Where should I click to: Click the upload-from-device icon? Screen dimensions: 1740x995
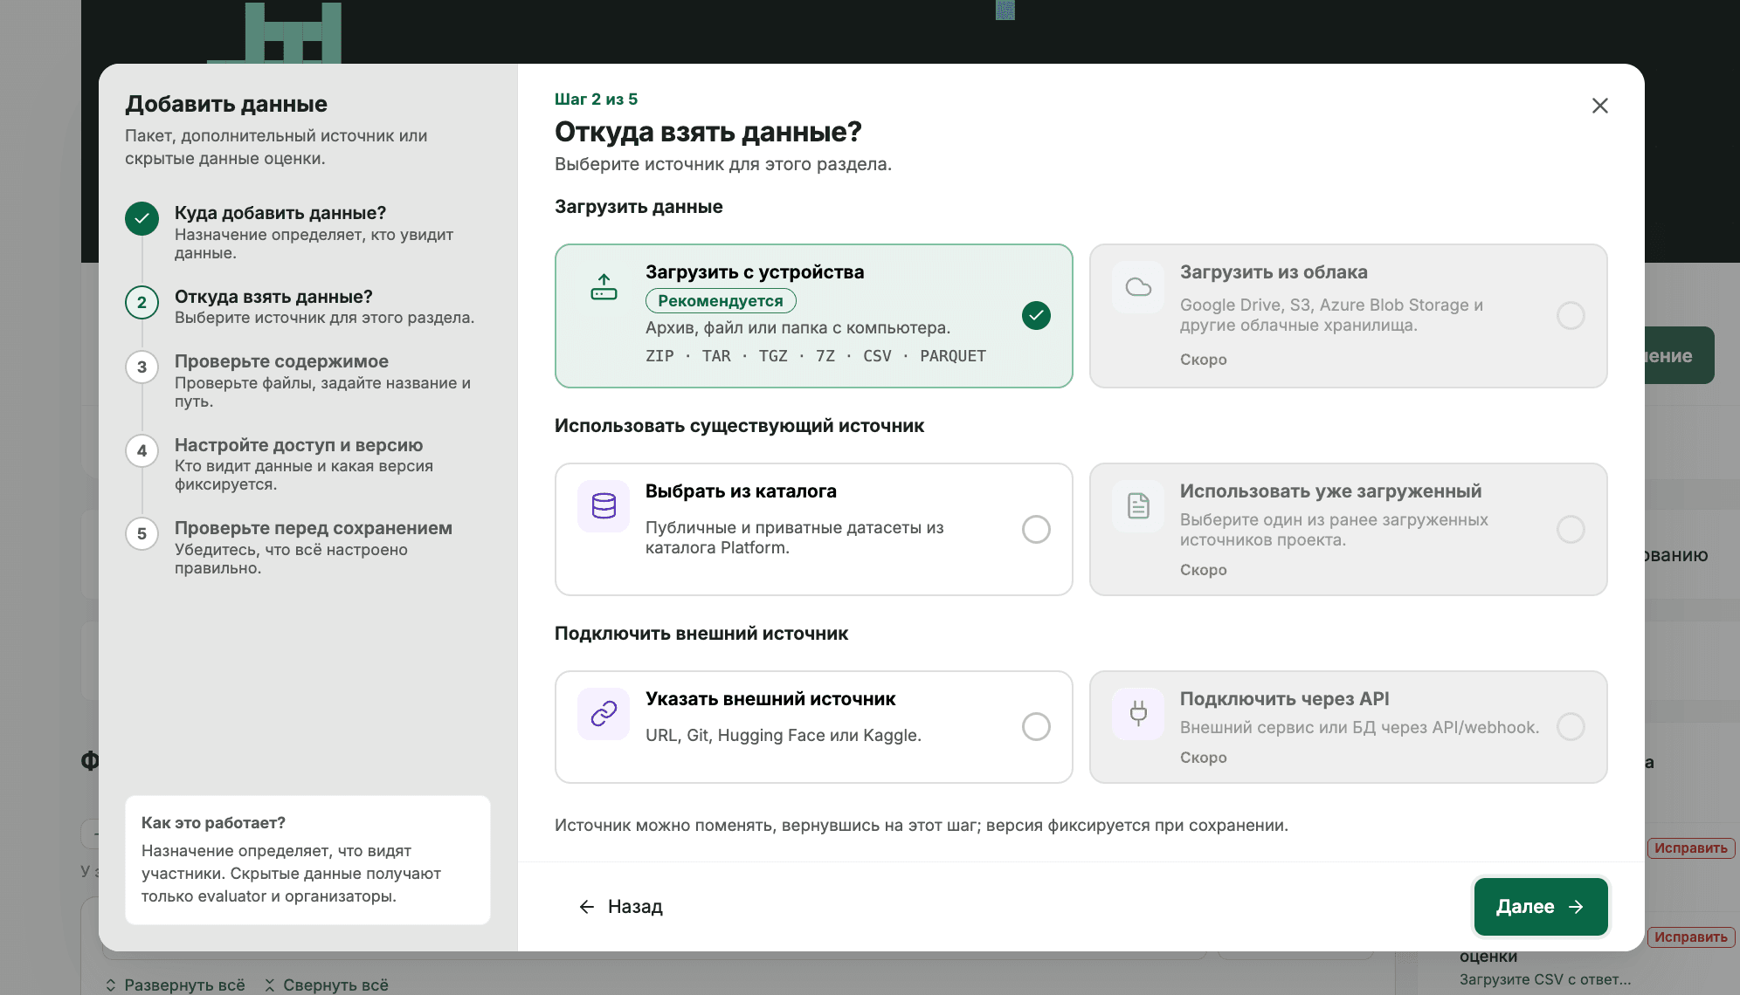(604, 287)
